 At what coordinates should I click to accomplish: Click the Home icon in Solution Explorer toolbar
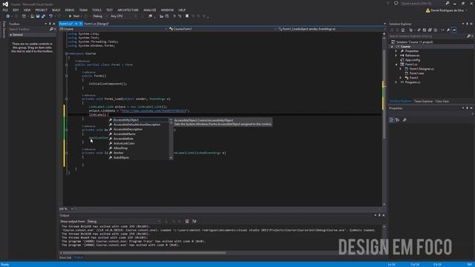coord(402,30)
